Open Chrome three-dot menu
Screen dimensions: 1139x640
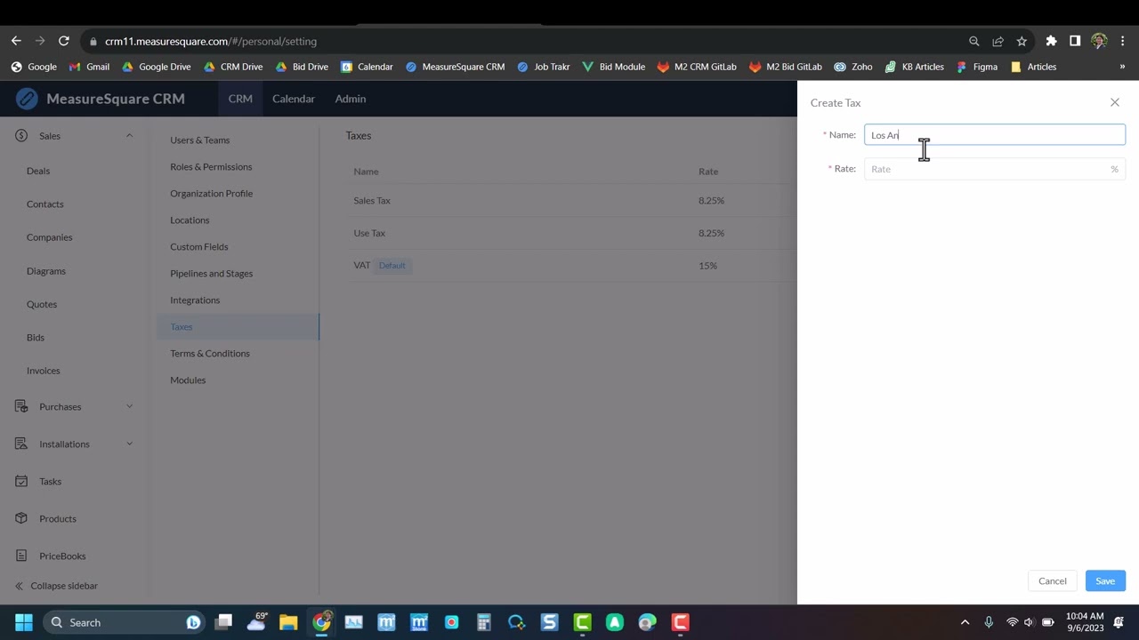tap(1123, 41)
